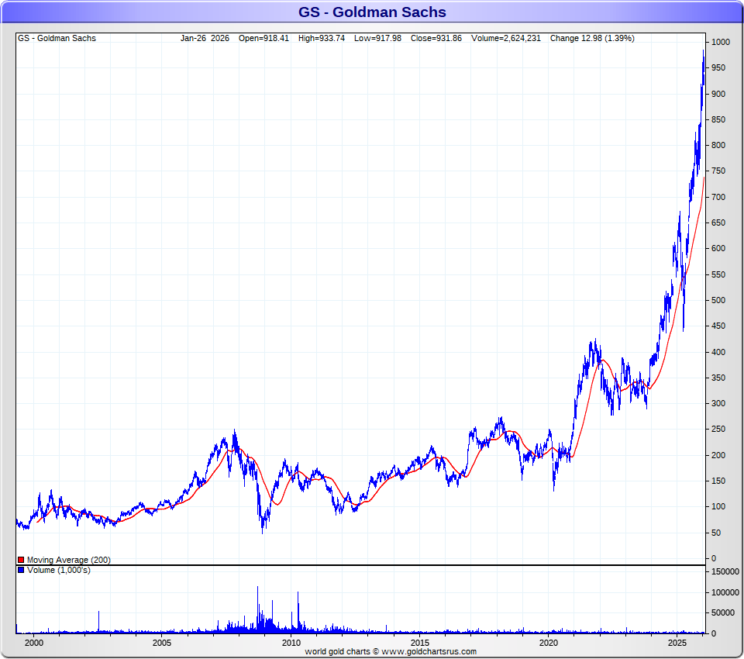Image resolution: width=744 pixels, height=659 pixels.
Task: Click the 1000 price axis label
Action: click(x=721, y=43)
